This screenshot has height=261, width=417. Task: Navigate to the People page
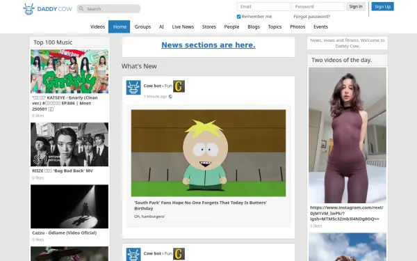231,26
